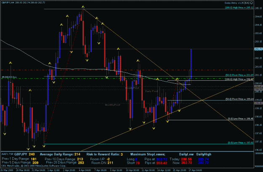The height and width of the screenshot is (172, 263).
Task: Click the 'Maximum StopLosses;' heading
Action: 148,154
